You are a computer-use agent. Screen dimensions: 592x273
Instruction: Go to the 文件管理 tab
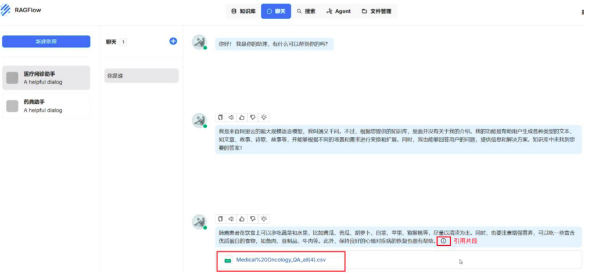click(x=376, y=11)
